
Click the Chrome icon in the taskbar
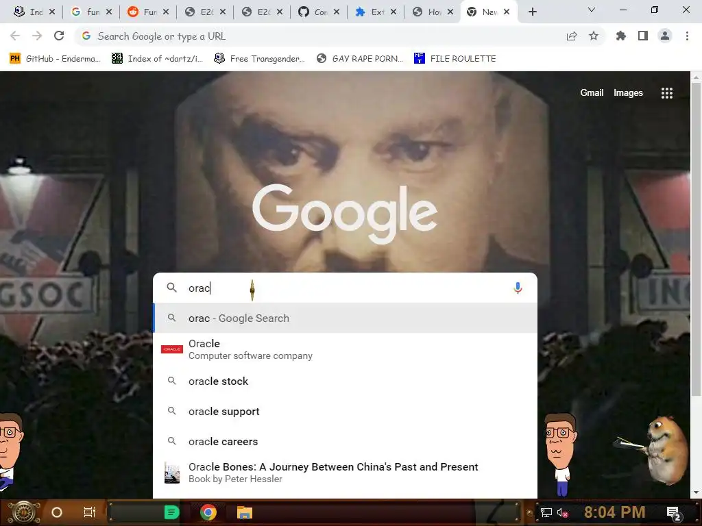click(208, 512)
